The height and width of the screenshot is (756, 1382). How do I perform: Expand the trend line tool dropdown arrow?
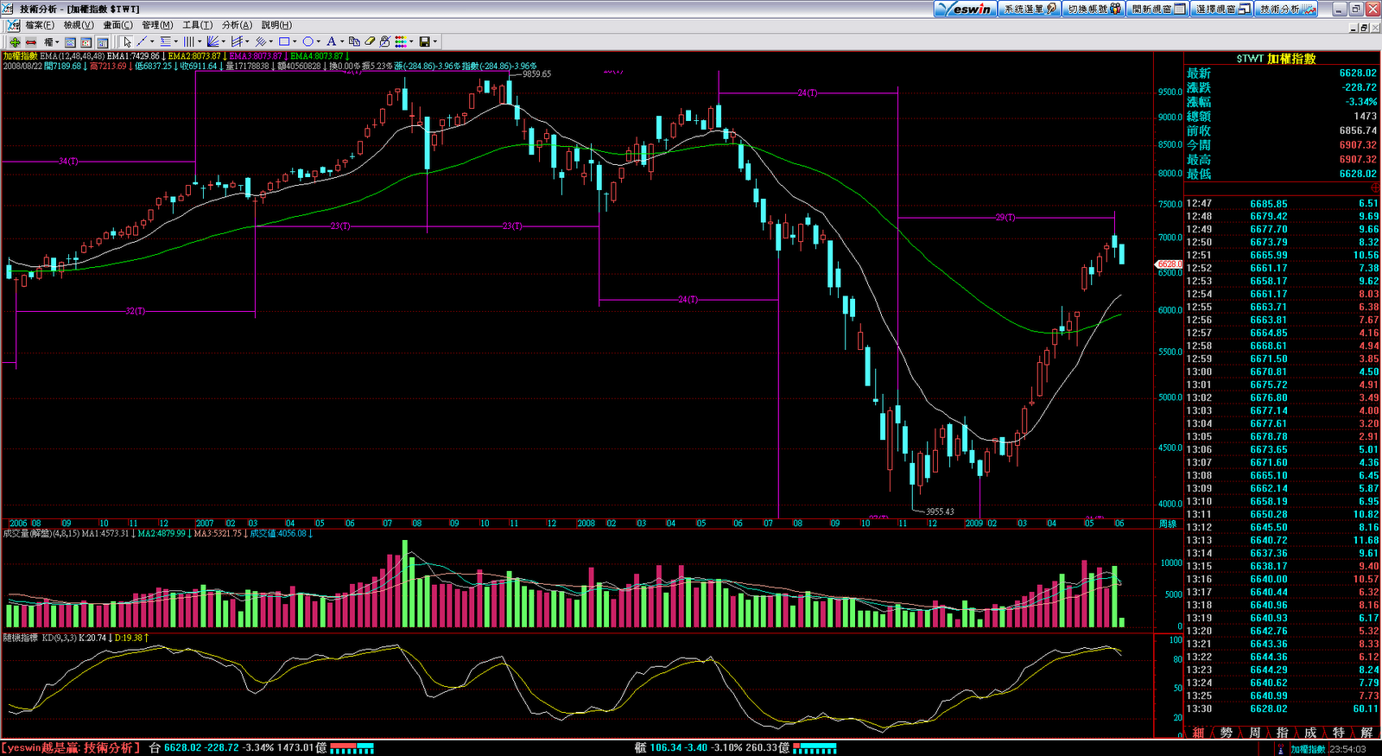tap(152, 41)
